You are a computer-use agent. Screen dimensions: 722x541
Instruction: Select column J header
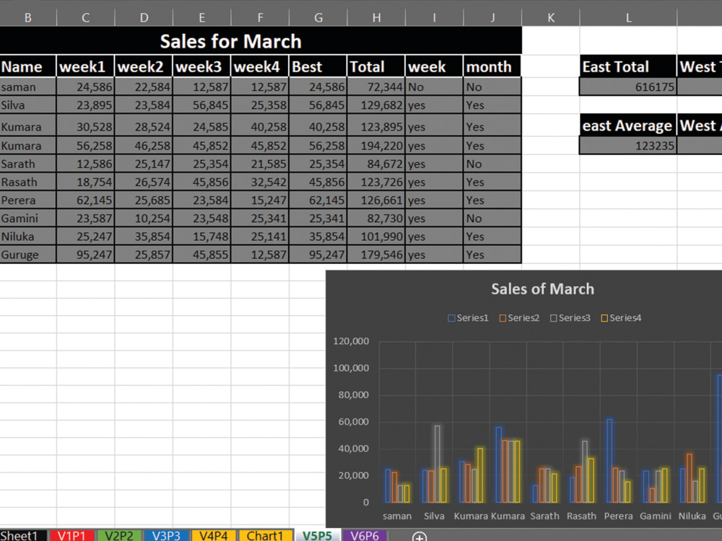point(492,17)
